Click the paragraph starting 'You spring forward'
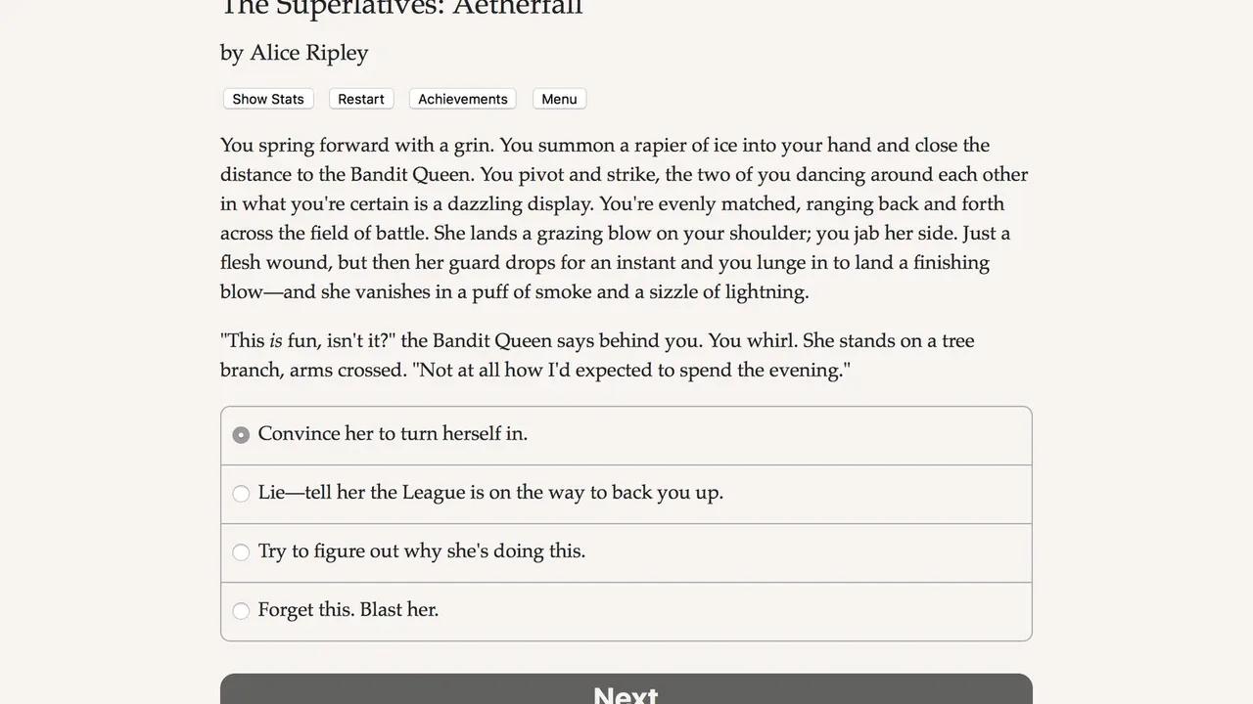 [624, 218]
